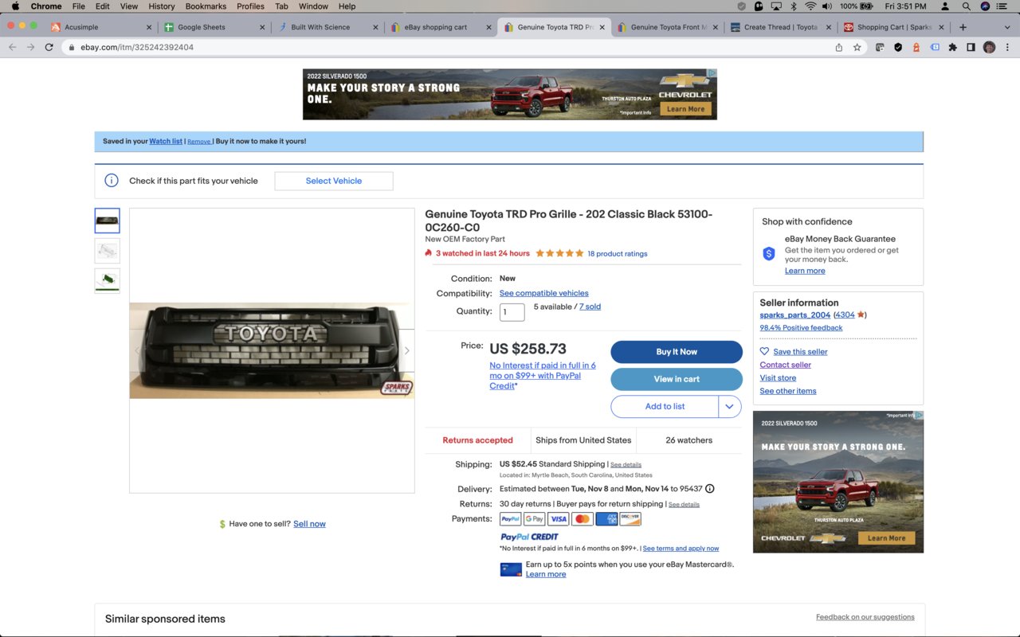Click See terms and apply now link
The height and width of the screenshot is (637, 1020).
[681, 549]
